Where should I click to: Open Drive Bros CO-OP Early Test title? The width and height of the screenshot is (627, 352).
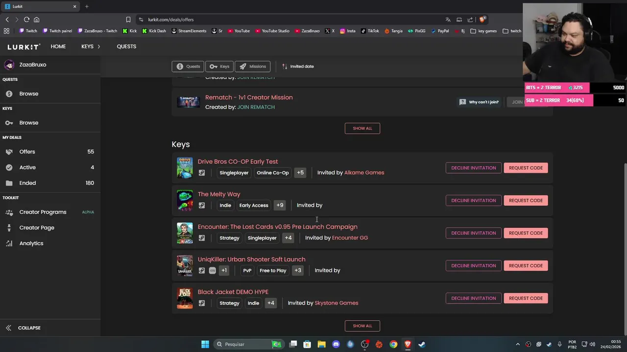(x=238, y=161)
